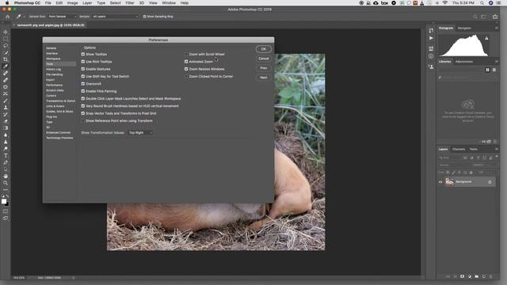Open the workspace switcher dropdown
The width and height of the screenshot is (507, 285).
pyautogui.click(x=484, y=17)
